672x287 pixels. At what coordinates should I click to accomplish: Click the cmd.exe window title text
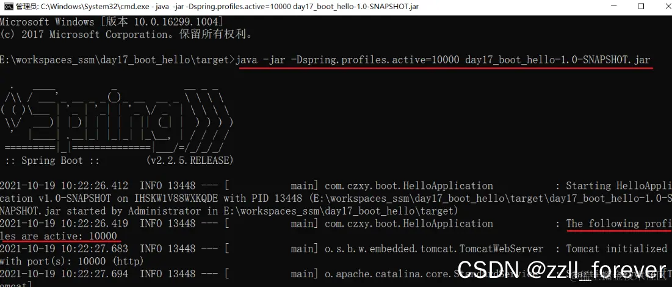coord(217,7)
